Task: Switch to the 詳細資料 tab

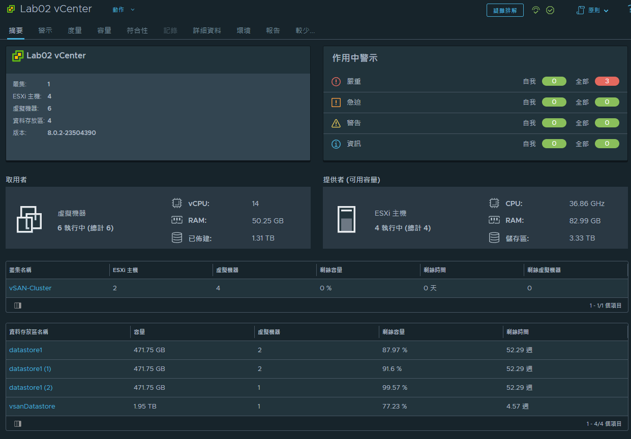Action: click(207, 30)
